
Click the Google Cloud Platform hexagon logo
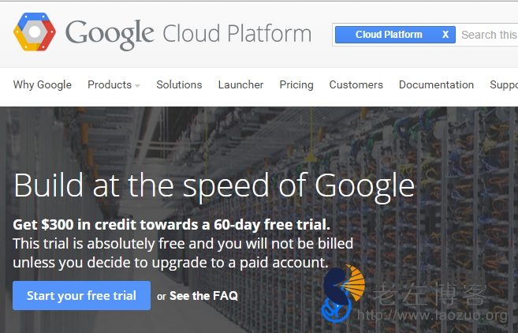point(34,33)
